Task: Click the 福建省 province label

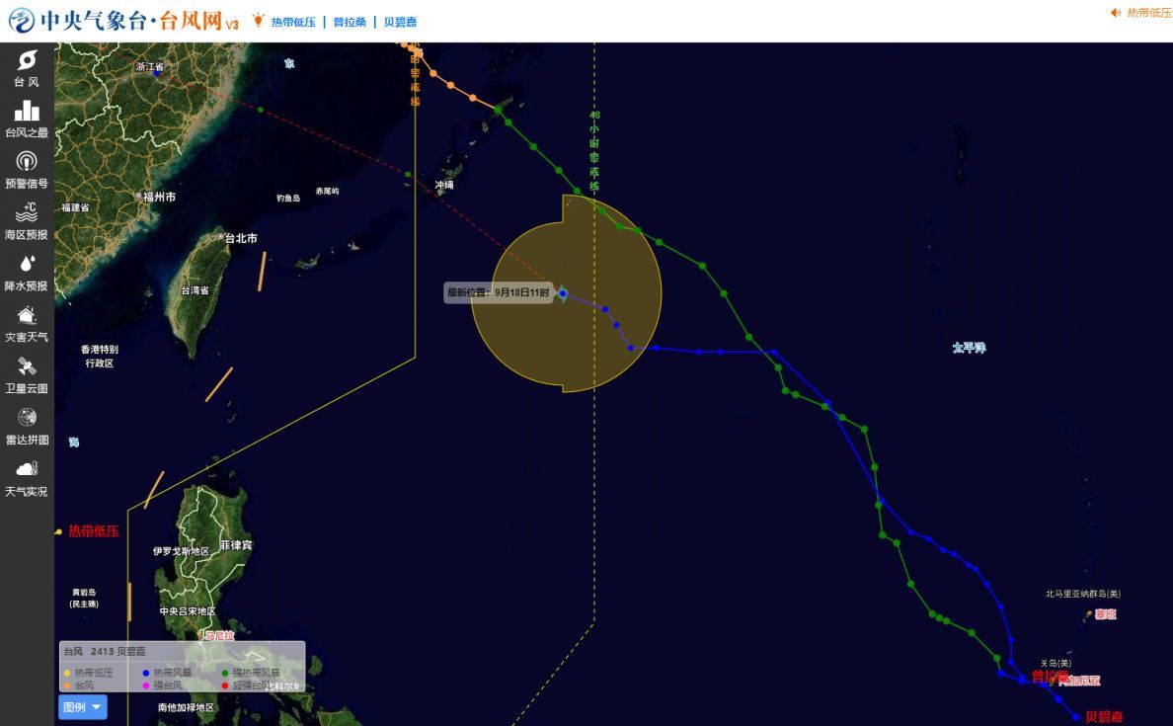Action: pos(76,207)
